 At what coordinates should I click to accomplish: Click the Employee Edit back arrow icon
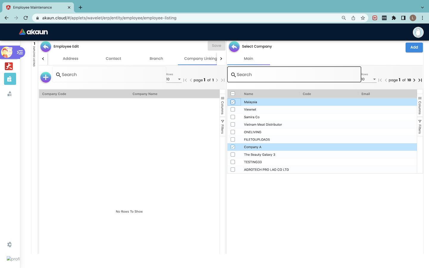pyautogui.click(x=46, y=47)
